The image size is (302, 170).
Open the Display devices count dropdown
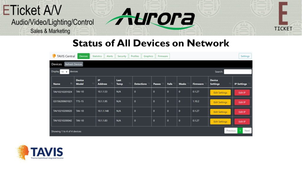(x=64, y=72)
